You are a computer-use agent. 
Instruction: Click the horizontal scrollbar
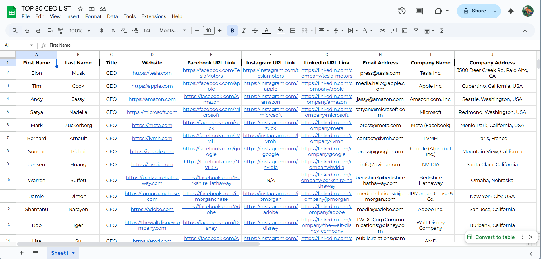tap(138, 244)
